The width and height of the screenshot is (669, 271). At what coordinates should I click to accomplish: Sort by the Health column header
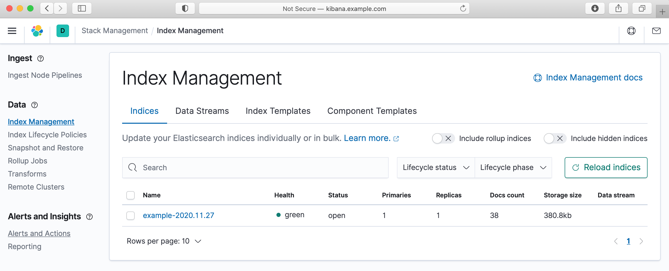coord(284,195)
